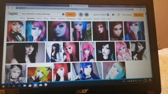Image resolution: width=168 pixels, height=94 pixels.
Task: Open the Новости tab
Action: click(x=61, y=19)
